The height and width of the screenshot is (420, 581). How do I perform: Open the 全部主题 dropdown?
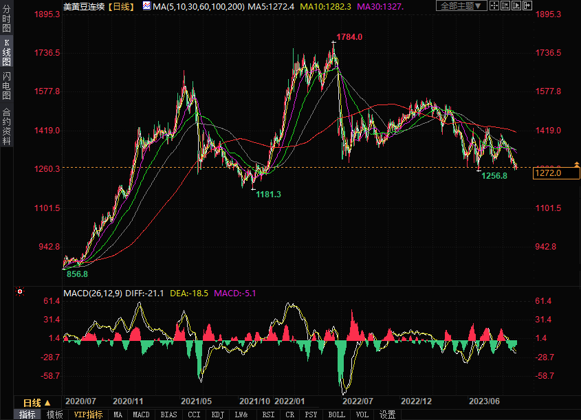click(x=461, y=5)
